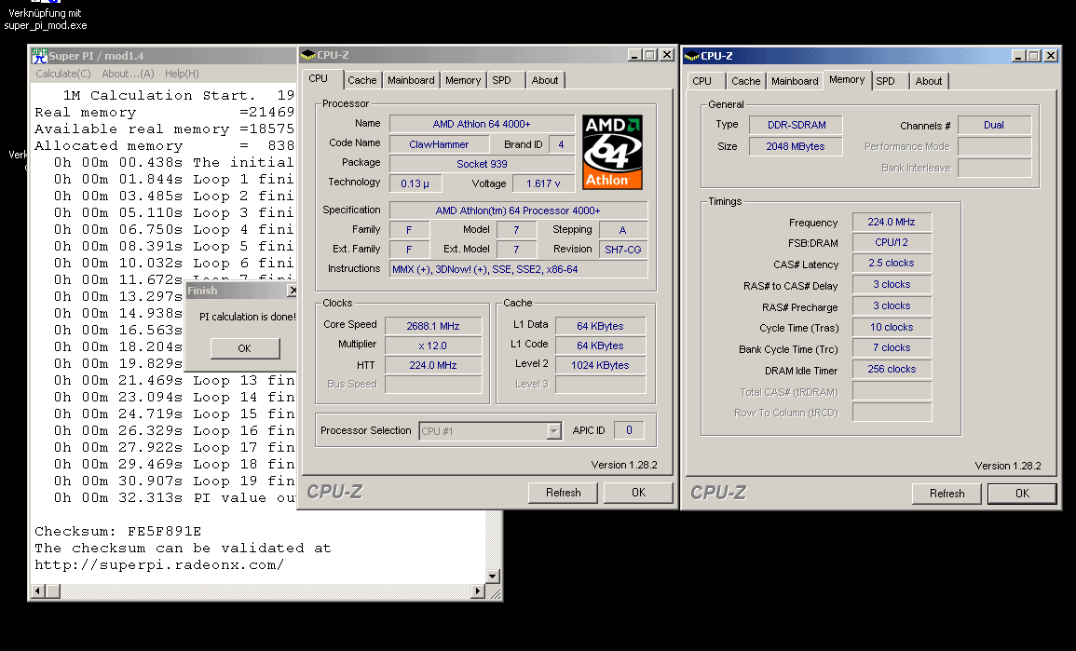The image size is (1076, 651).
Task: Select Cache tab in right CPU-Z window
Action: point(746,81)
